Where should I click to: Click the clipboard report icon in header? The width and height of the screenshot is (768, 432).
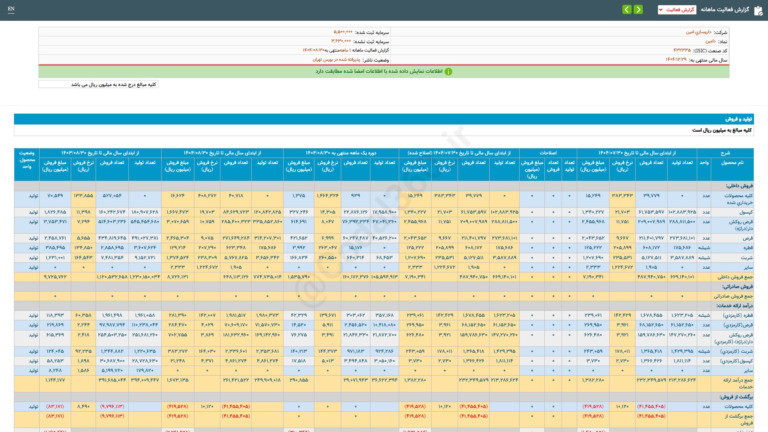(x=758, y=10)
